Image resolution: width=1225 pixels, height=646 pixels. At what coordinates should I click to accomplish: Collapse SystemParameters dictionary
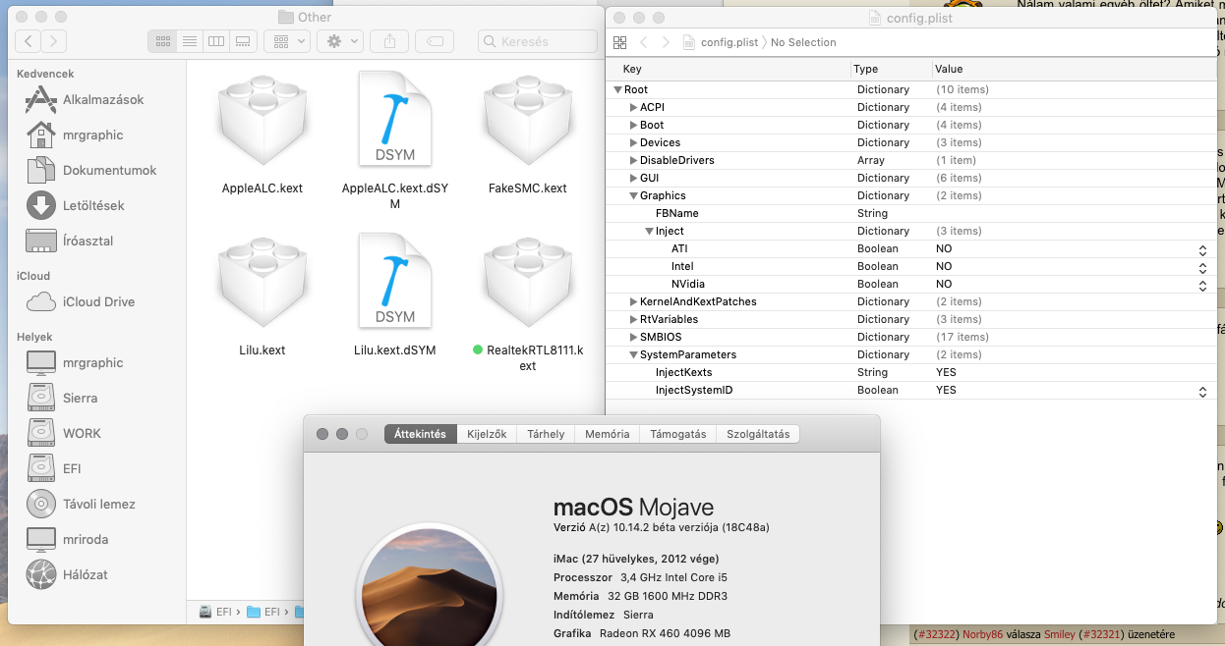pos(633,354)
